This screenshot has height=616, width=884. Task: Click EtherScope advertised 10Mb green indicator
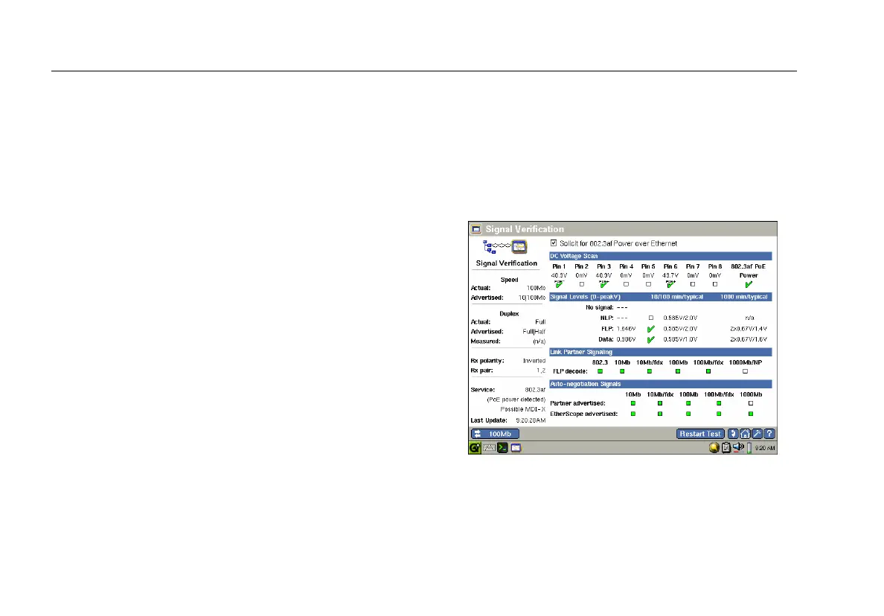[633, 414]
